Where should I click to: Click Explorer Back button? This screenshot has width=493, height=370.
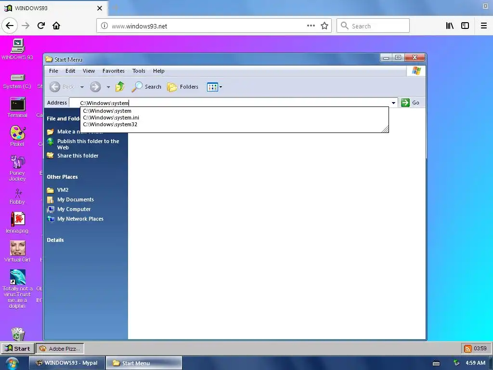(62, 87)
